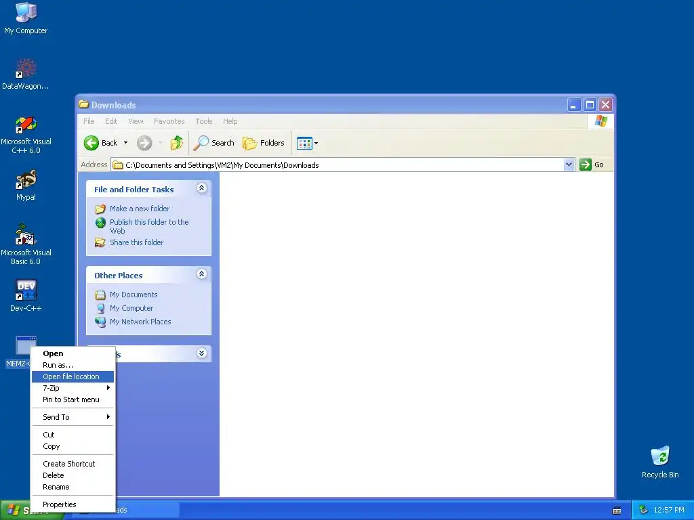This screenshot has height=520, width=694.
Task: Click the Forward arrow in toolbar
Action: (x=144, y=143)
